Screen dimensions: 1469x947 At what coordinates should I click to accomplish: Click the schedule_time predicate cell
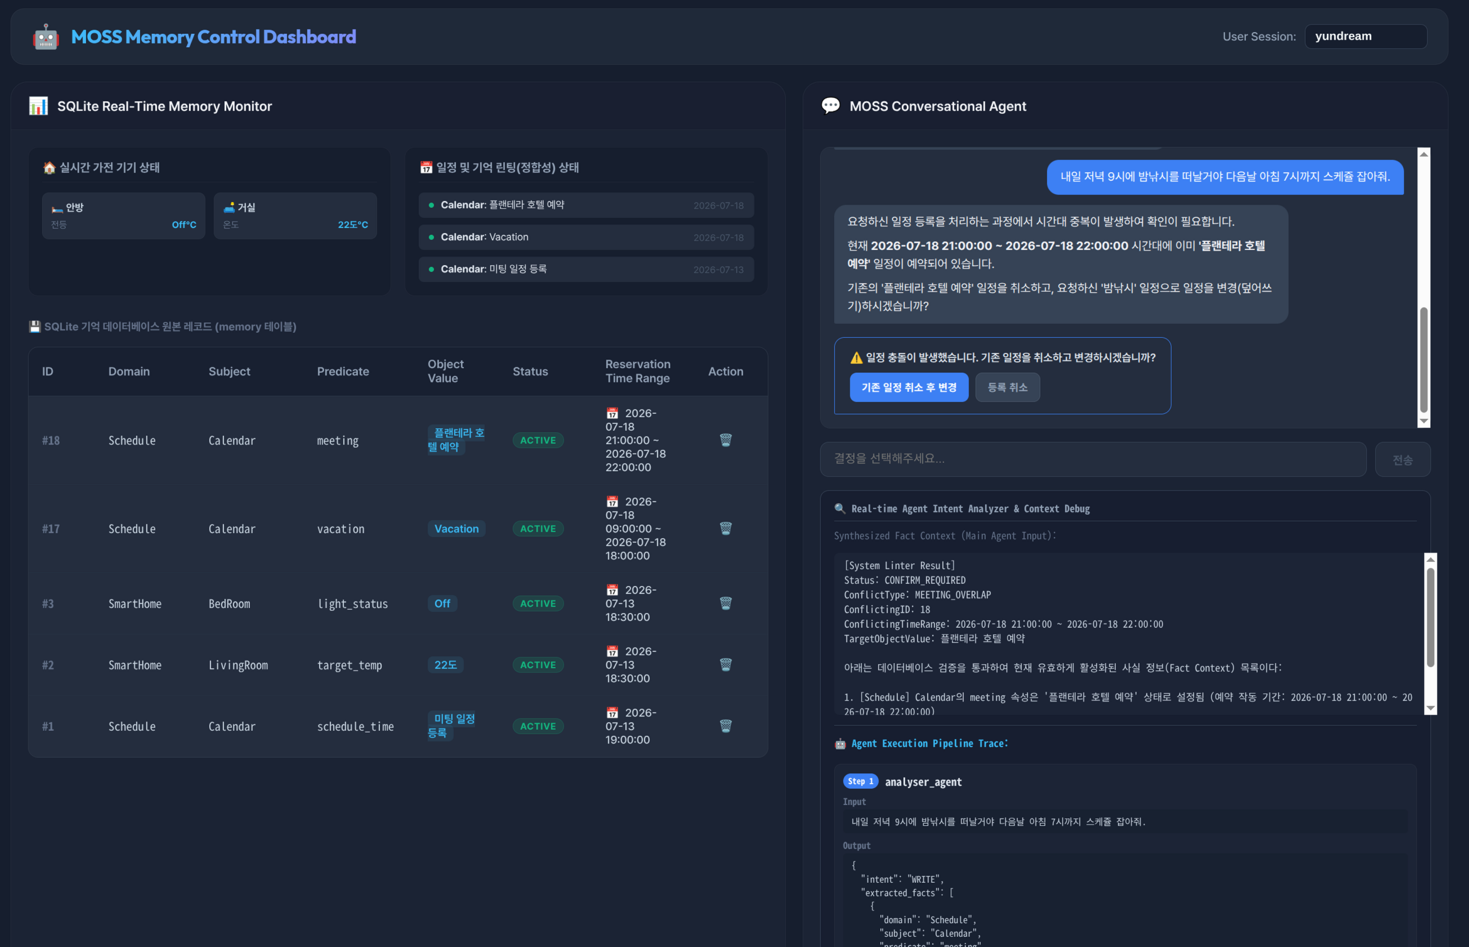[x=355, y=726]
